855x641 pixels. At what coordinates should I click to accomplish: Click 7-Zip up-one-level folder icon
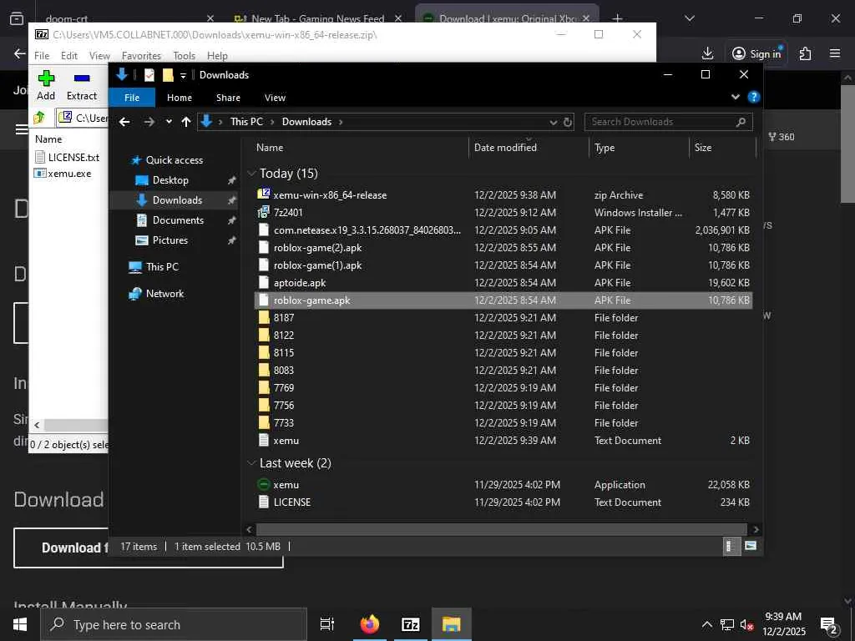click(39, 117)
